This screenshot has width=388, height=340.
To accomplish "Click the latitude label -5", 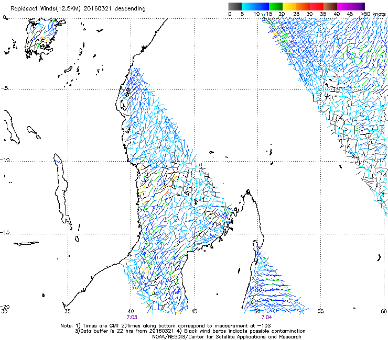I will point(5,88).
